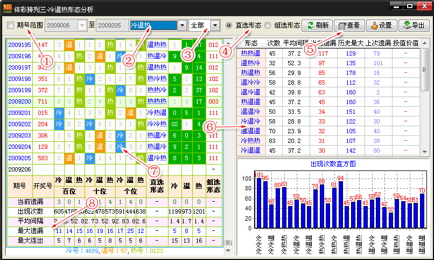Screen dimensions: 434x260
Task: Click period 2009198 in the draw list
Action: tap(19, 79)
